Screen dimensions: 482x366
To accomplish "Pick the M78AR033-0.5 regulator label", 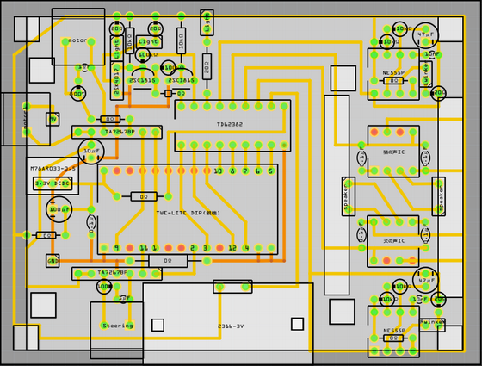I will [53, 169].
